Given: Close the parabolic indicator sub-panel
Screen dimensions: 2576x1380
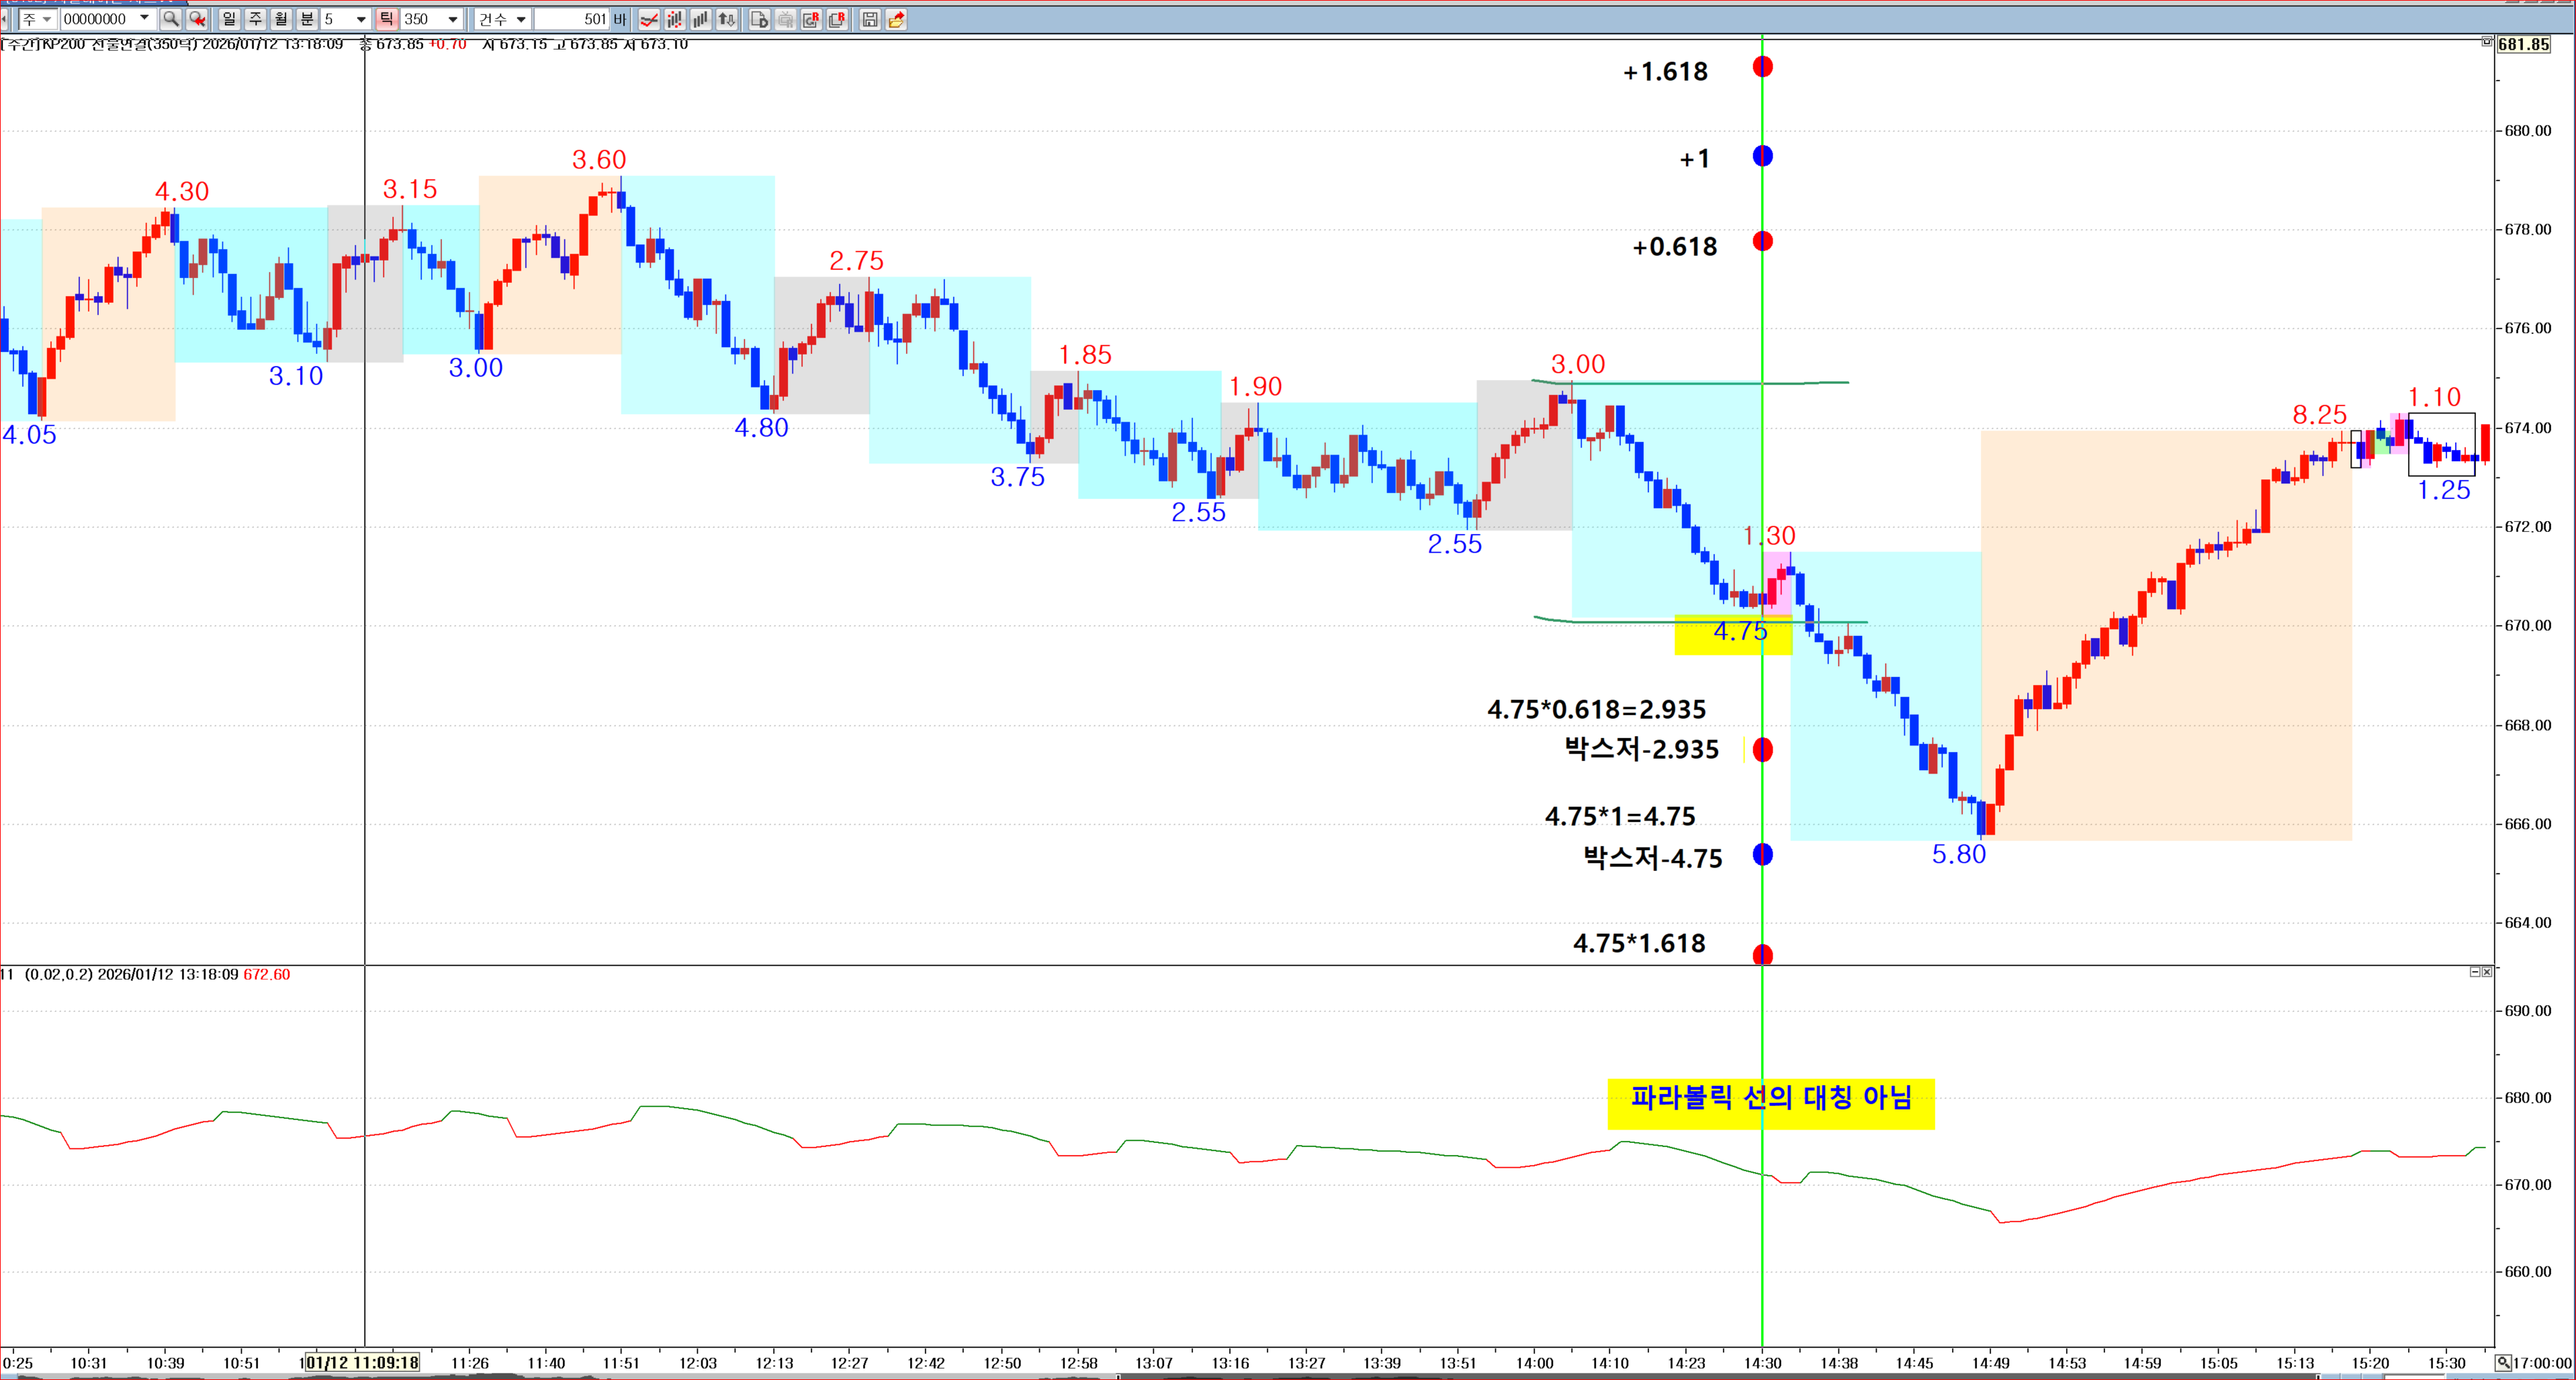Looking at the screenshot, I should pyautogui.click(x=2487, y=972).
